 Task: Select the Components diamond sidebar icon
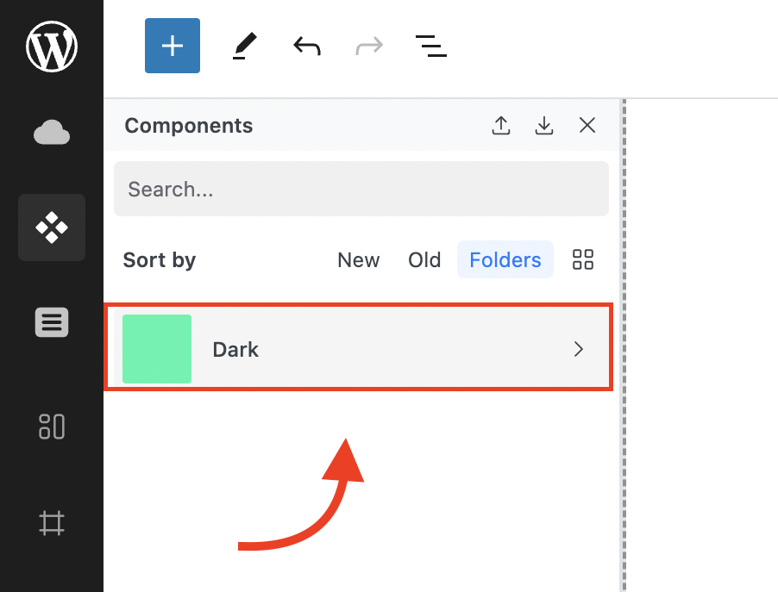point(52,227)
